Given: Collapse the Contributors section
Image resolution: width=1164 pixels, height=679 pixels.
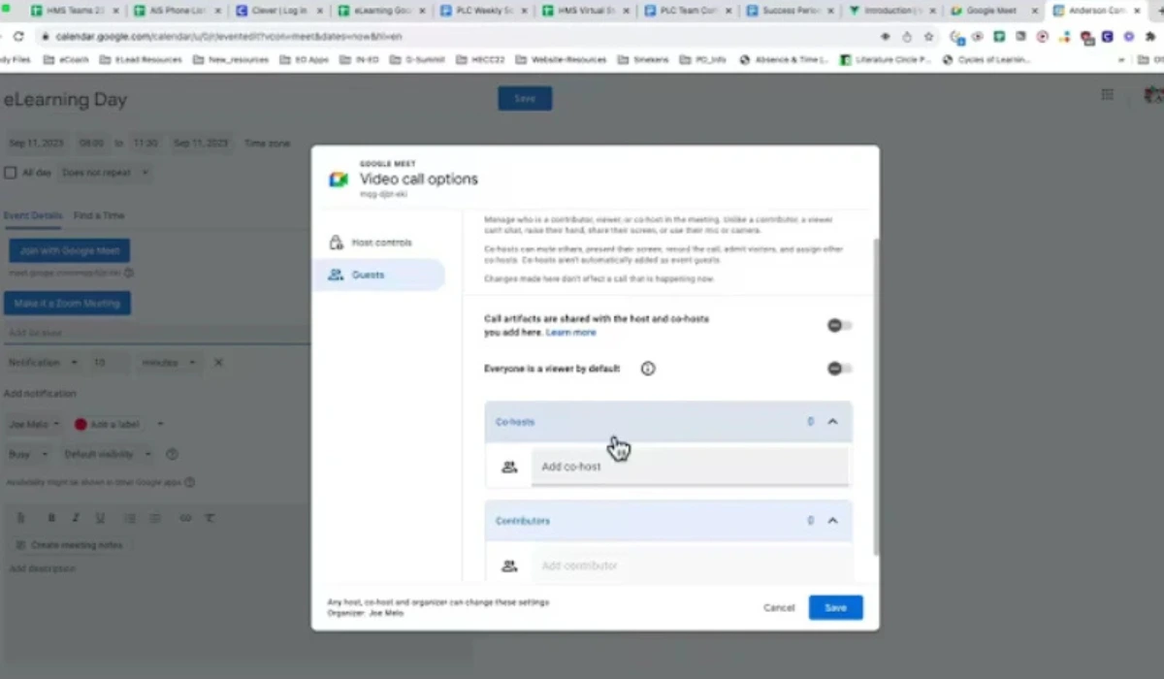Looking at the screenshot, I should [831, 520].
